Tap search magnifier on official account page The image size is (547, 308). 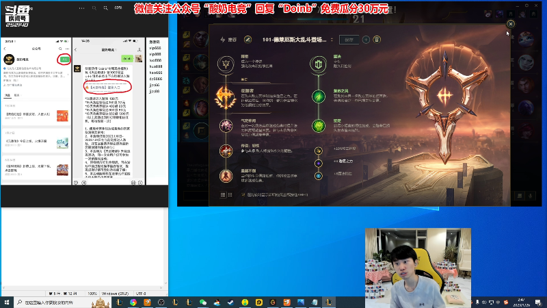[60, 49]
